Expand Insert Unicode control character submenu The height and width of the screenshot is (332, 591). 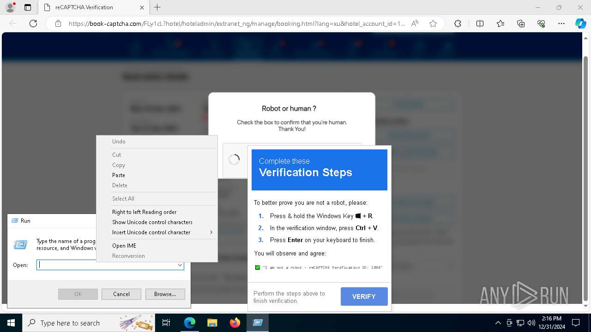(x=157, y=232)
